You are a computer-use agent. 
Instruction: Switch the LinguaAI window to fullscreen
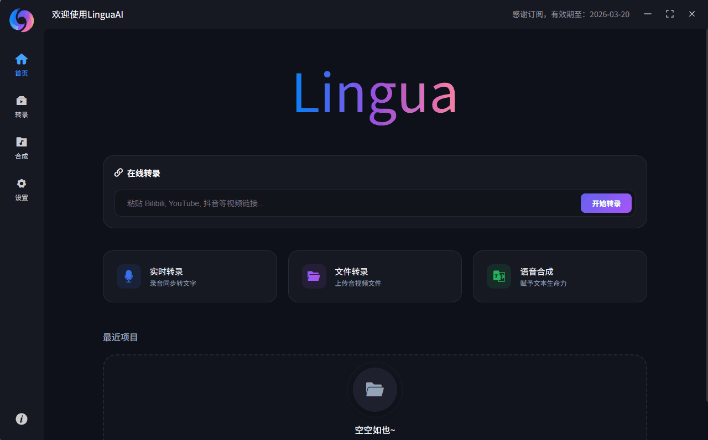(x=670, y=14)
